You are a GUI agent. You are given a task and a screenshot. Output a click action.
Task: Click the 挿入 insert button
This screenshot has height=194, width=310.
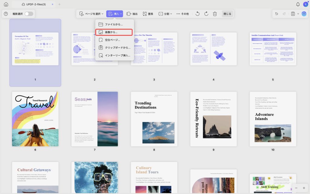click(115, 14)
